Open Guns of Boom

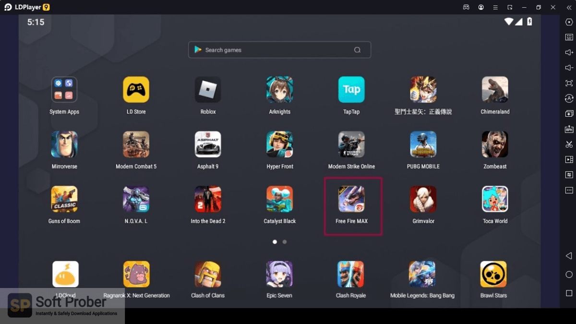point(64,199)
